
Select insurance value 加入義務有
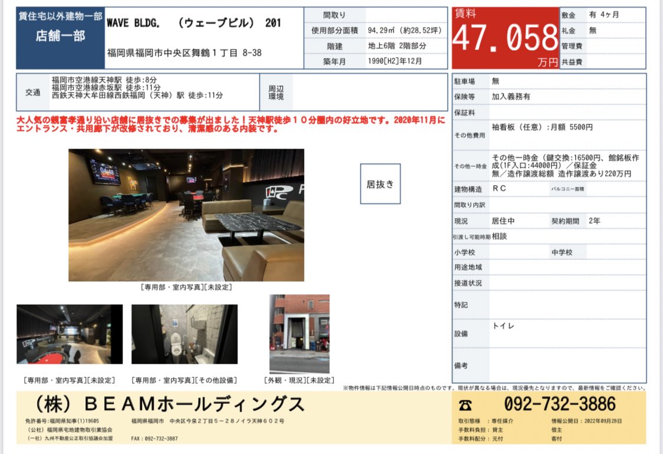point(511,97)
